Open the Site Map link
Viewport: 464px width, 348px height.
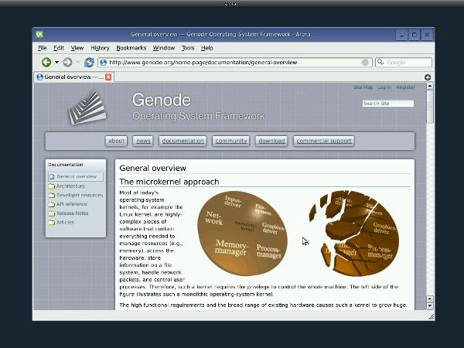point(363,87)
